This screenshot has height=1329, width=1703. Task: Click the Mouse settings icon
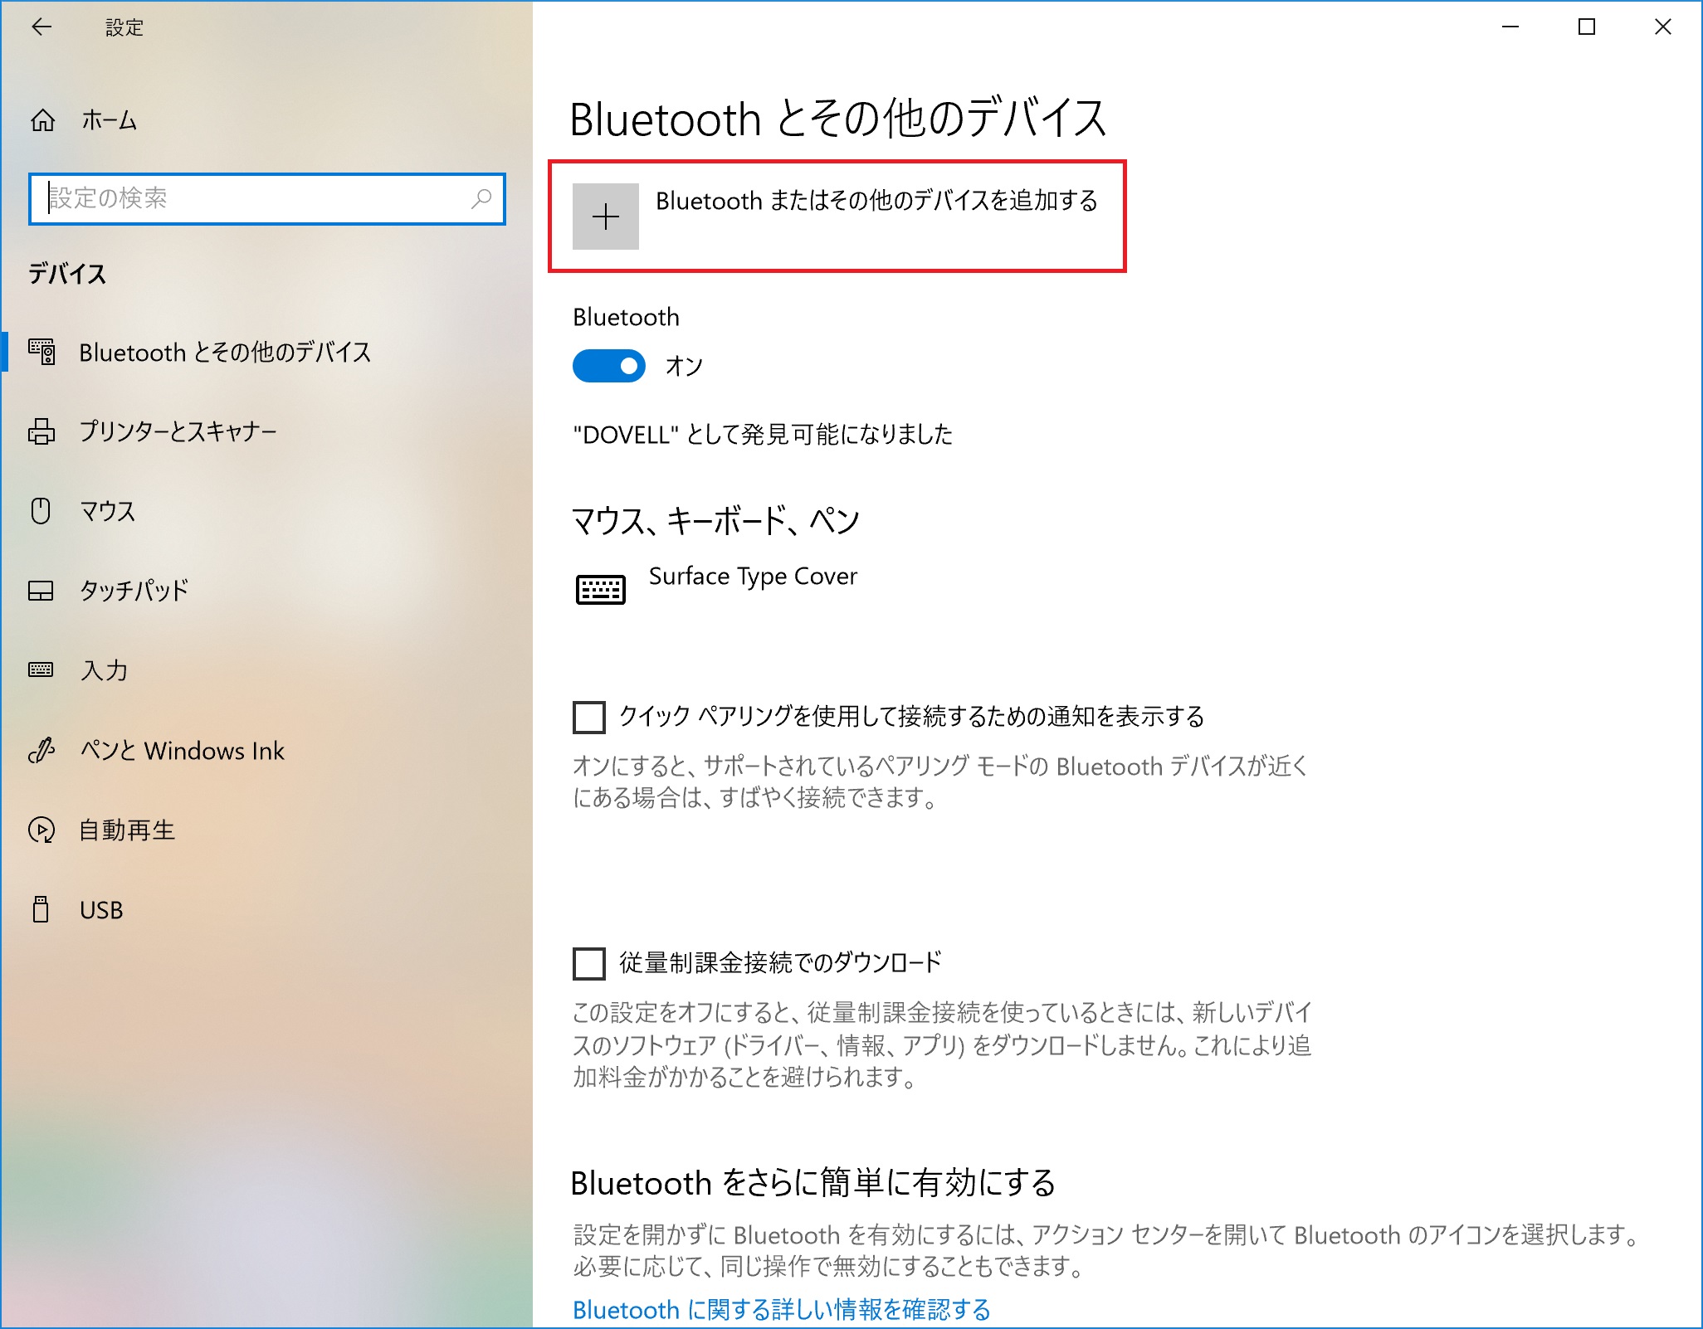point(41,511)
